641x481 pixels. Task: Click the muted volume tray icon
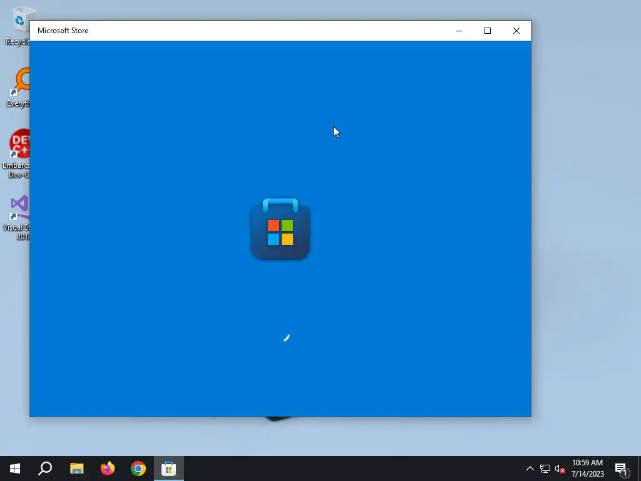560,468
